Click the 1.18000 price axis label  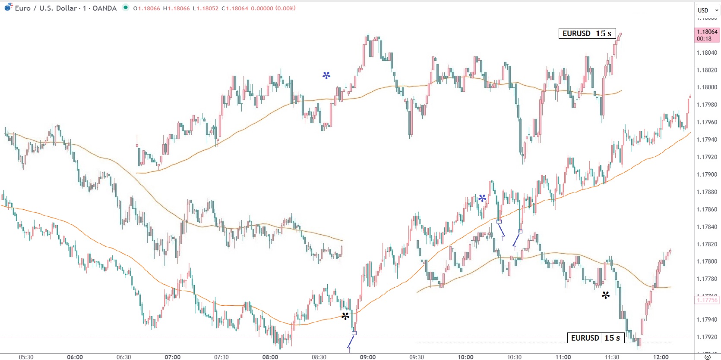point(707,87)
